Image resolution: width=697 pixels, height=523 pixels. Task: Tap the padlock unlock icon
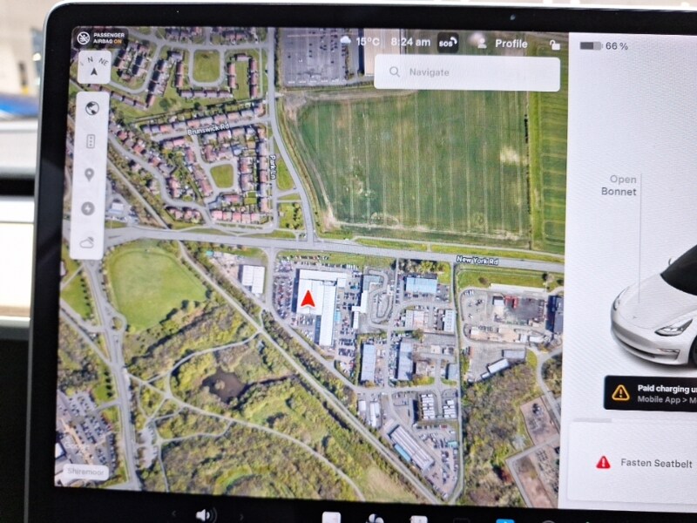coord(554,44)
